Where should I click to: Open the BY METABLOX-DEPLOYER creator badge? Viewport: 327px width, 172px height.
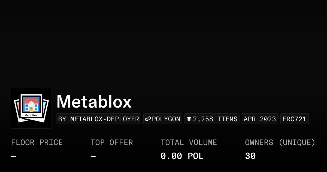[x=99, y=119]
